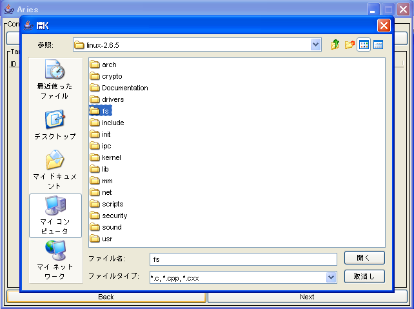The image size is (414, 309).
Task: Open Recent Files (最近使ったファイル) shortcut
Action: [55, 81]
